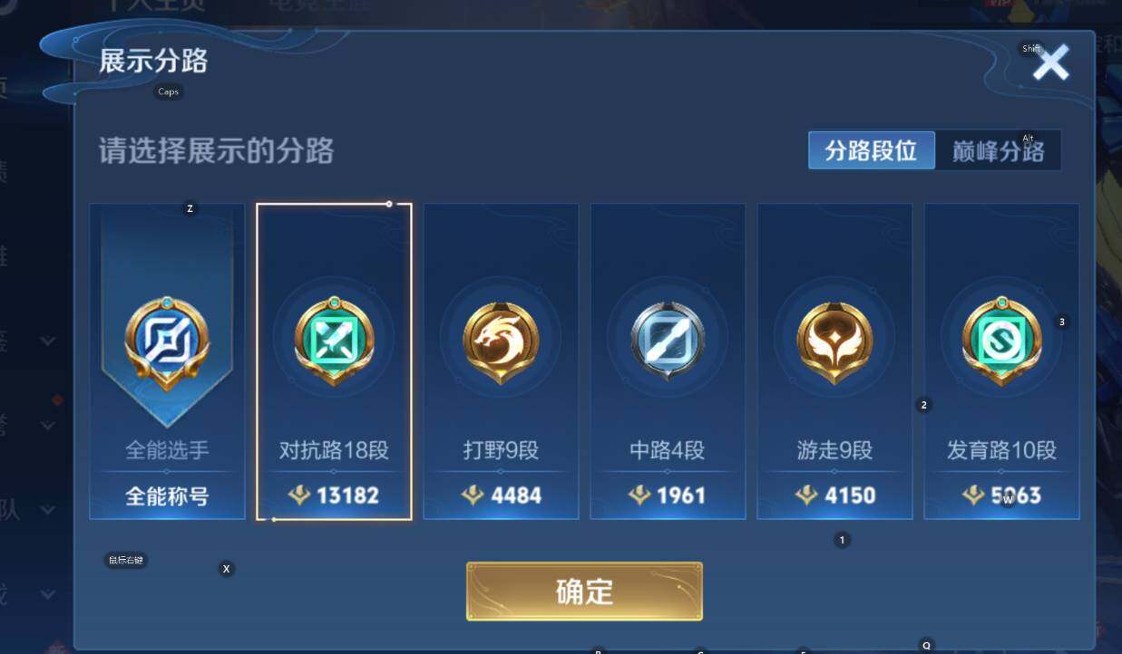Select the 打野9段 lane label

click(501, 450)
